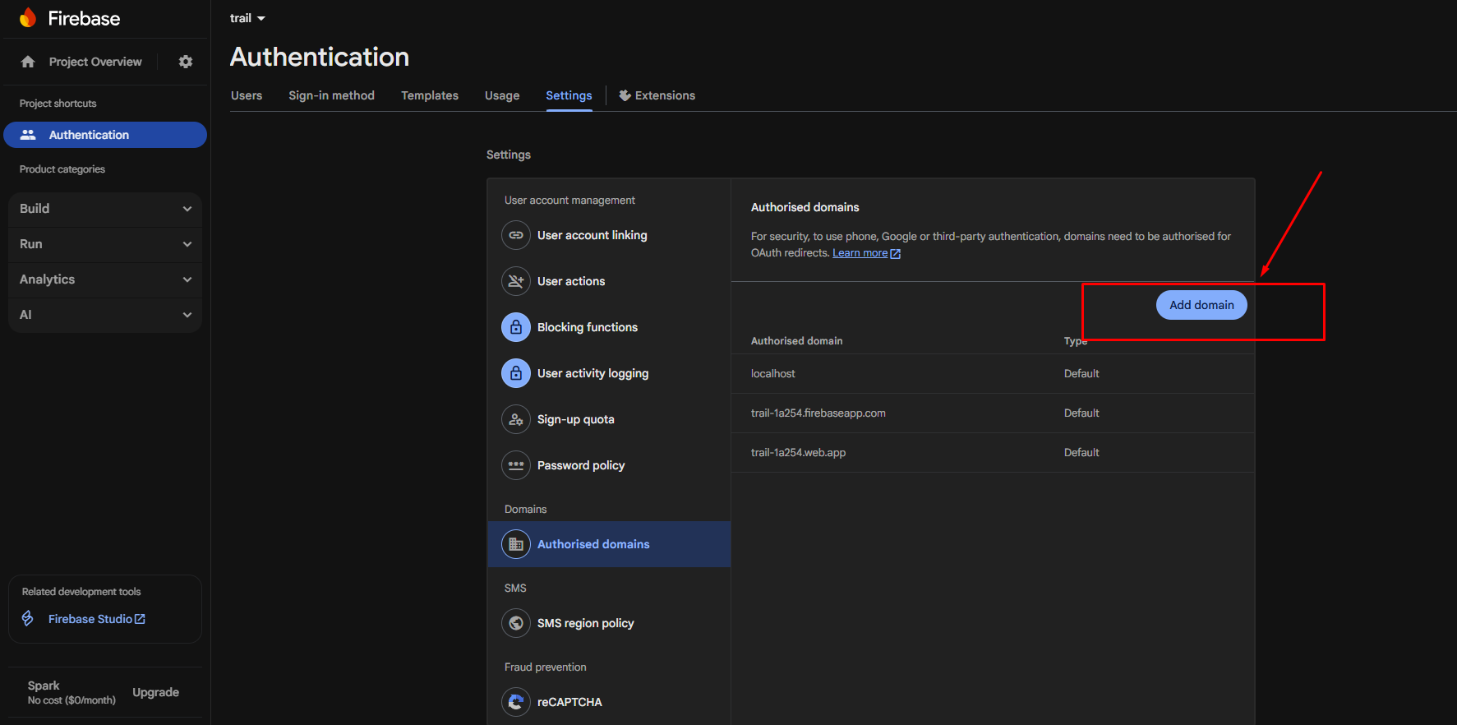The height and width of the screenshot is (725, 1457).
Task: Select the trail-1a254.firebaseapp.com domain
Action: pyautogui.click(x=993, y=413)
